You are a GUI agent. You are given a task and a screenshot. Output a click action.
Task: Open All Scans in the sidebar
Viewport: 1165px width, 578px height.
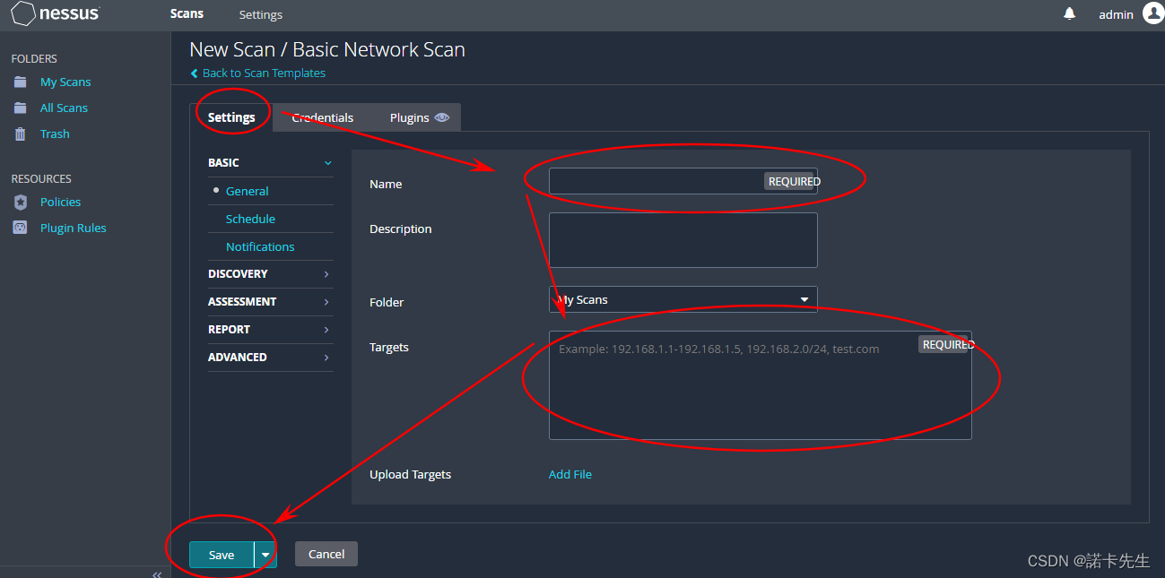tap(64, 108)
